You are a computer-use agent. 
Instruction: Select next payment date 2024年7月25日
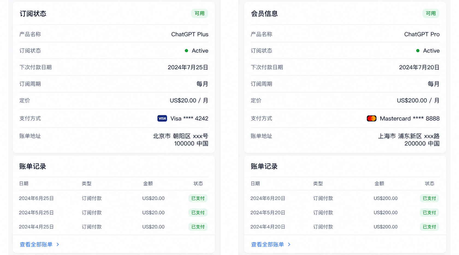188,67
